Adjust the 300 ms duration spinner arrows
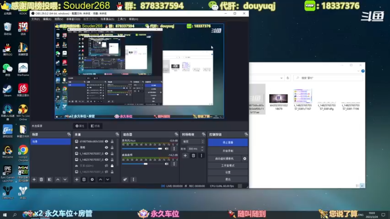 (x=202, y=149)
